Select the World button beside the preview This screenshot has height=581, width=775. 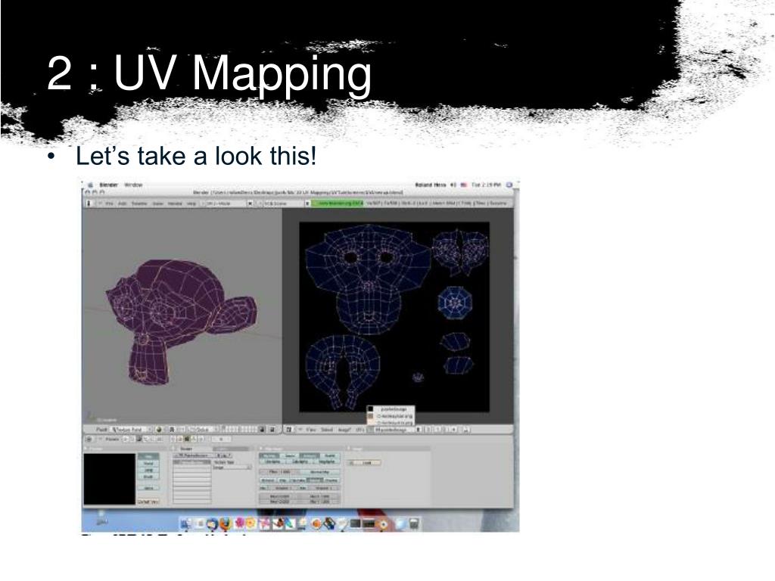[148, 464]
